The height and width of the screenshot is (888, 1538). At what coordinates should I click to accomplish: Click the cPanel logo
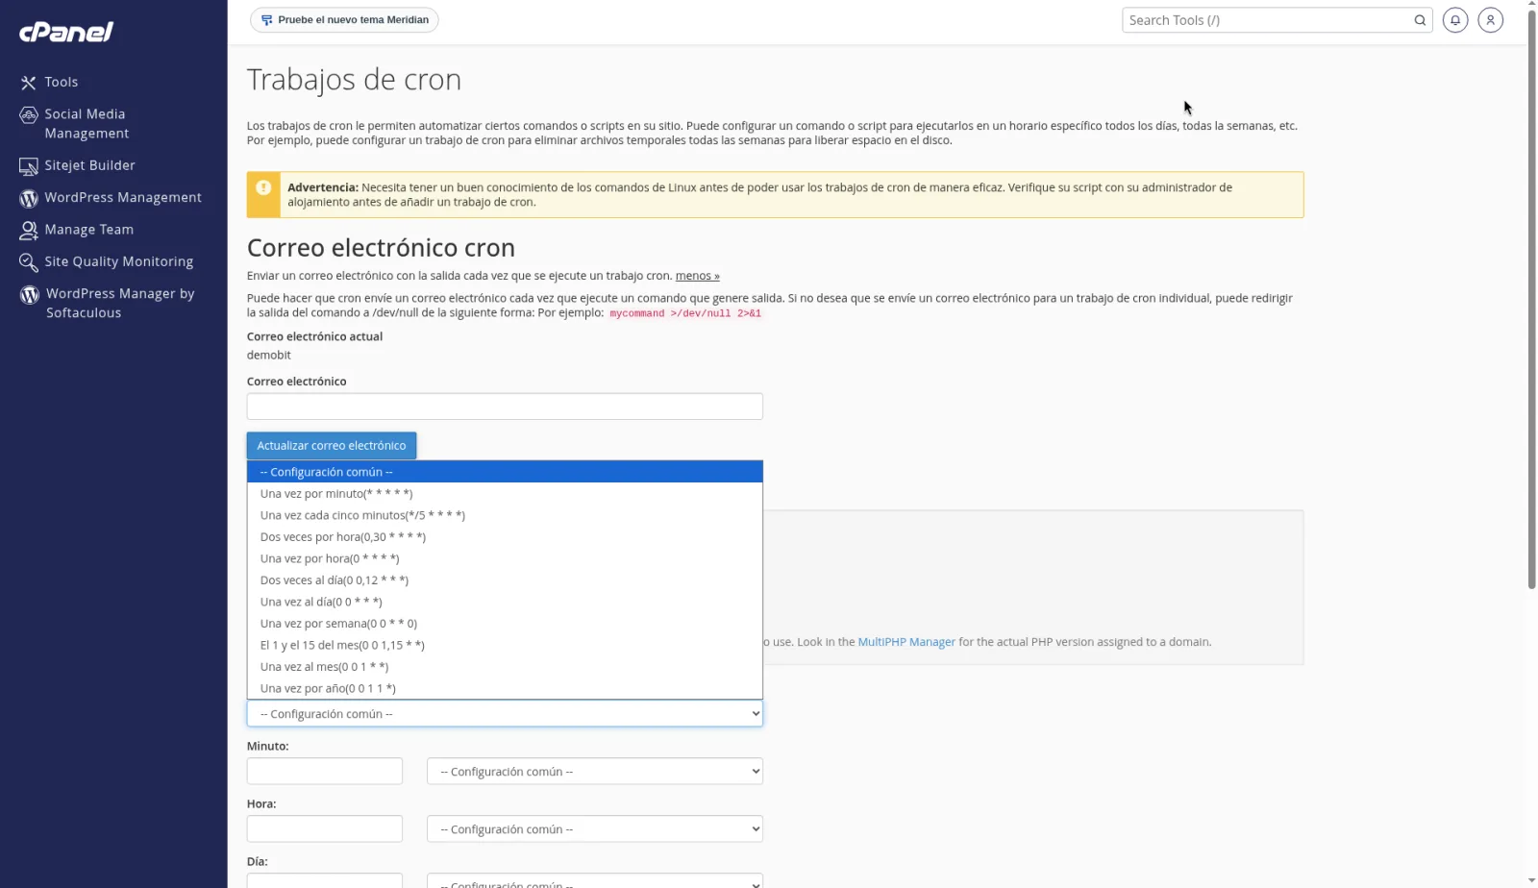[66, 32]
